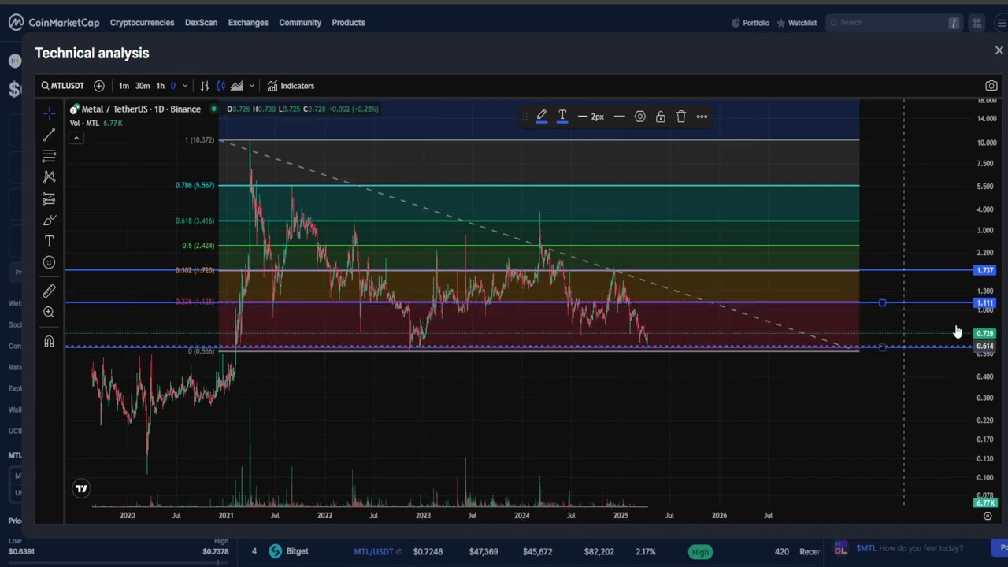This screenshot has height=567, width=1008.
Task: Choose the bars chart style
Action: click(x=205, y=86)
